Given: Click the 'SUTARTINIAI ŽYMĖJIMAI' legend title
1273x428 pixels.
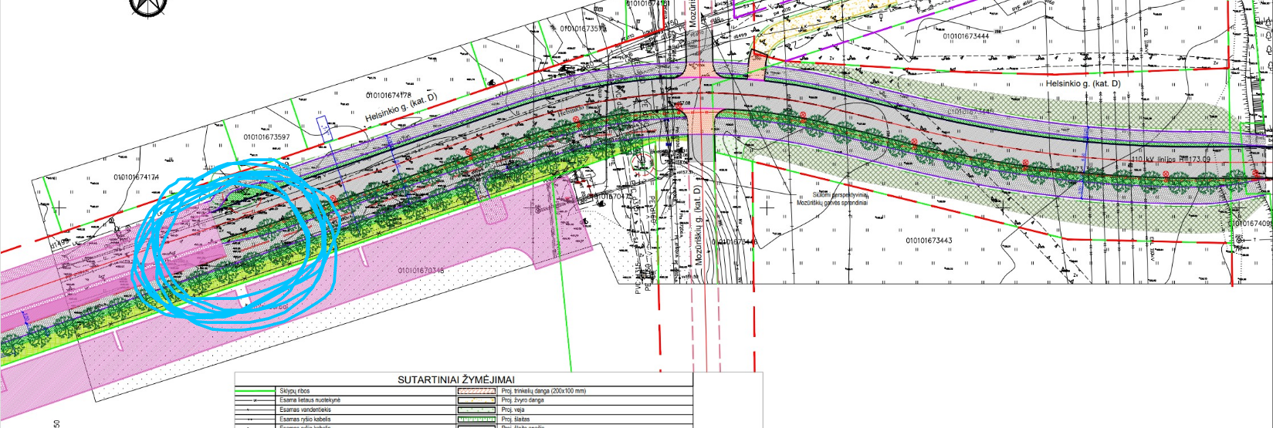Looking at the screenshot, I should coord(455,379).
